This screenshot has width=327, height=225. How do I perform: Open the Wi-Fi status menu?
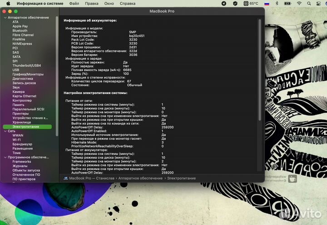pos(299,3)
